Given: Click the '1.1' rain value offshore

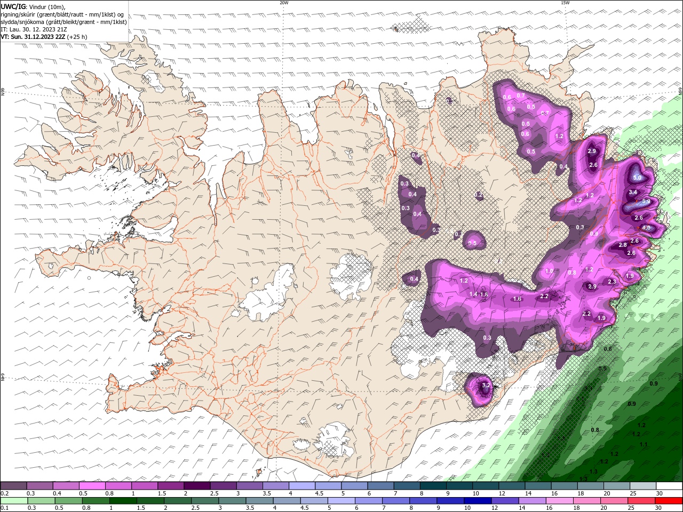Looking at the screenshot, I should click(x=644, y=444).
